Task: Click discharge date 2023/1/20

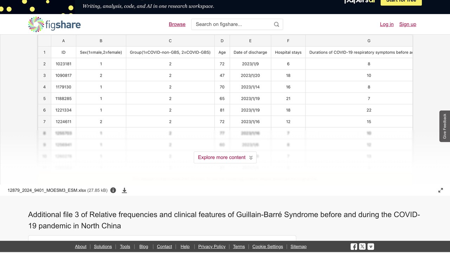Action: coord(250,76)
